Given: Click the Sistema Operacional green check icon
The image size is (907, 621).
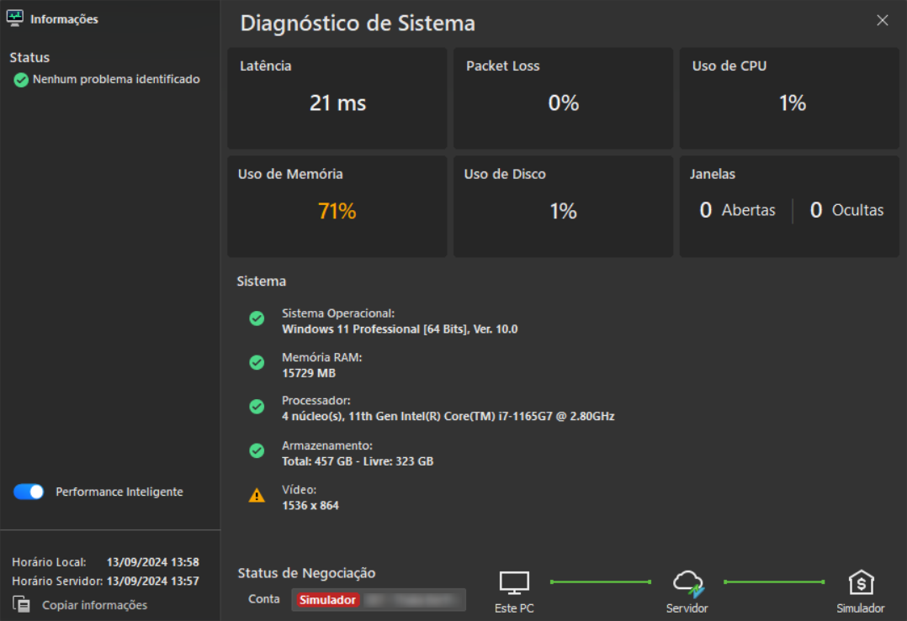Looking at the screenshot, I should (x=257, y=319).
